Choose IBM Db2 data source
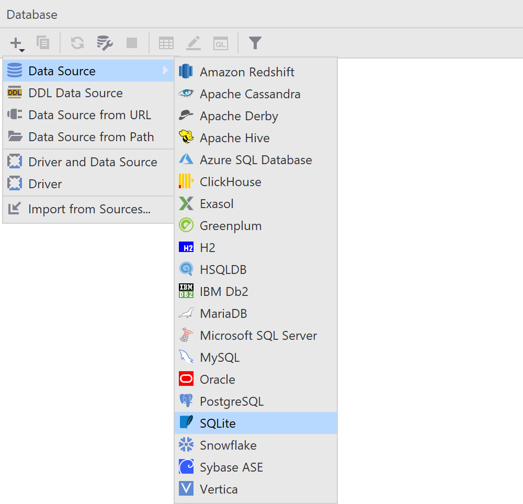Image resolution: width=523 pixels, height=504 pixels. pos(256,291)
